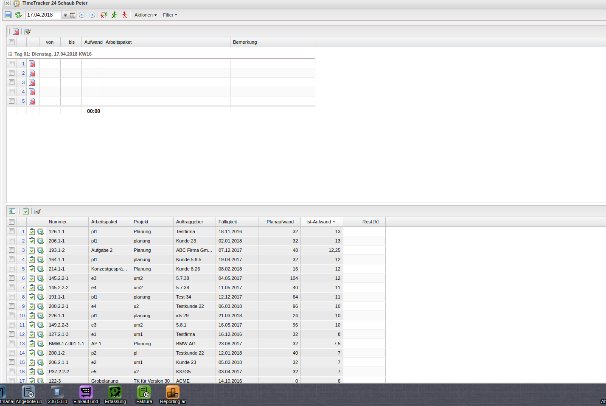This screenshot has height=406, width=606.
Task: Tick the checkbox for time entry row 1
Action: point(12,64)
